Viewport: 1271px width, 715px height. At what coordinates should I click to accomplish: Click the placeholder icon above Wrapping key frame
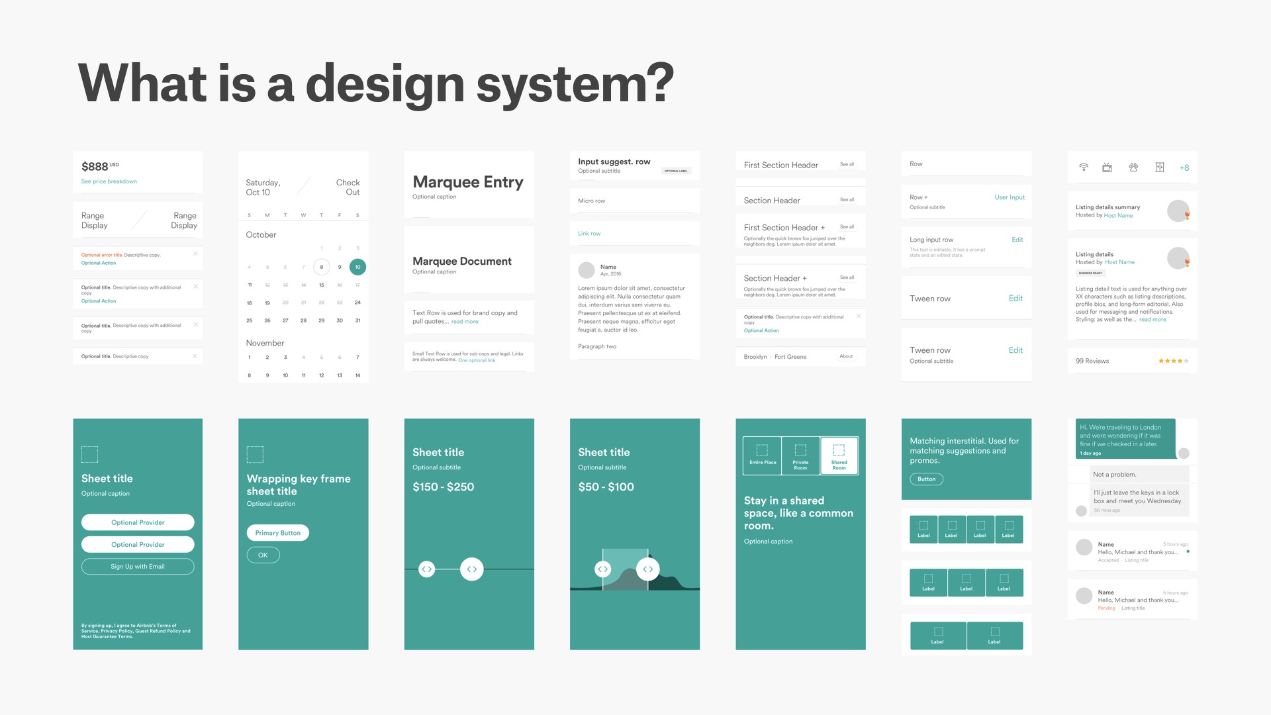click(x=255, y=454)
